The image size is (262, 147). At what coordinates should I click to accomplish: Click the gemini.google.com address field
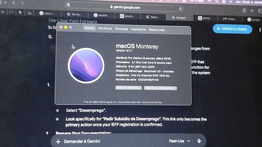(124, 7)
